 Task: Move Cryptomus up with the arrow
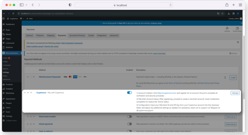coord(28,93)
